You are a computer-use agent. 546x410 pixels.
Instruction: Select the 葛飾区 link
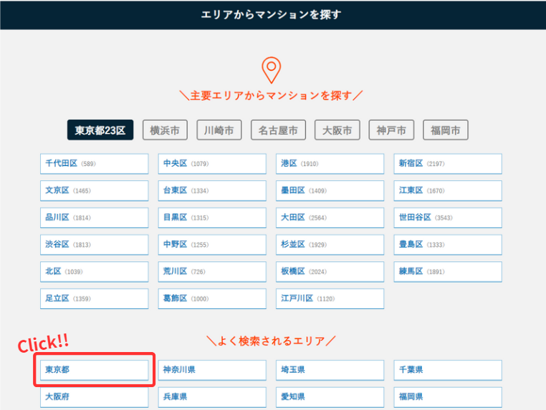pos(212,298)
